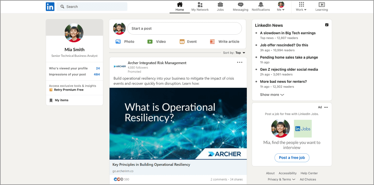Select the Home nav label
The image size is (374, 185).
tap(180, 10)
